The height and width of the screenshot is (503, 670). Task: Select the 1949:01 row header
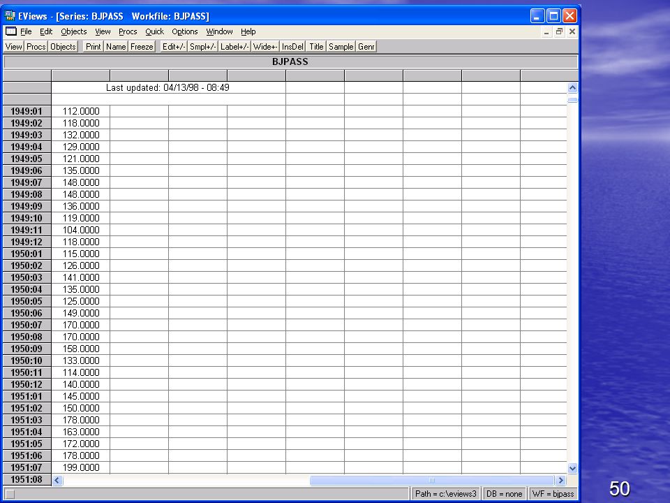tap(27, 111)
